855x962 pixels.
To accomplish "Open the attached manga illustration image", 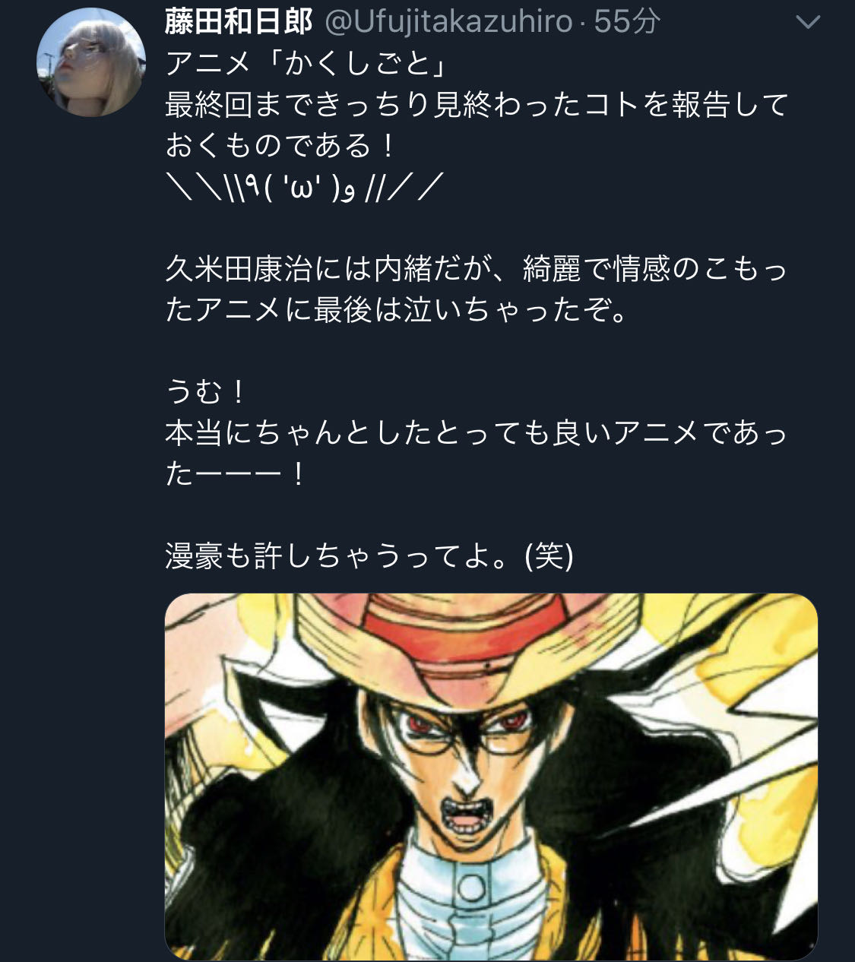I will 491,777.
